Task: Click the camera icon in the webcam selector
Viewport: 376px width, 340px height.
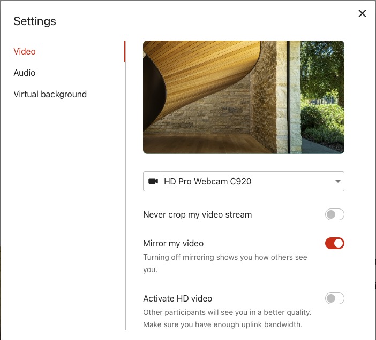Action: point(153,181)
